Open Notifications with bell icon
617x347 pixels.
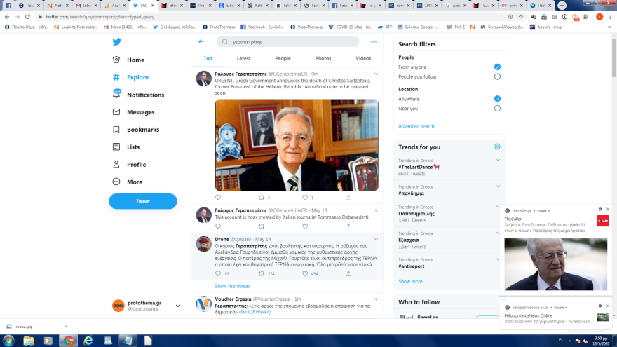[138, 95]
